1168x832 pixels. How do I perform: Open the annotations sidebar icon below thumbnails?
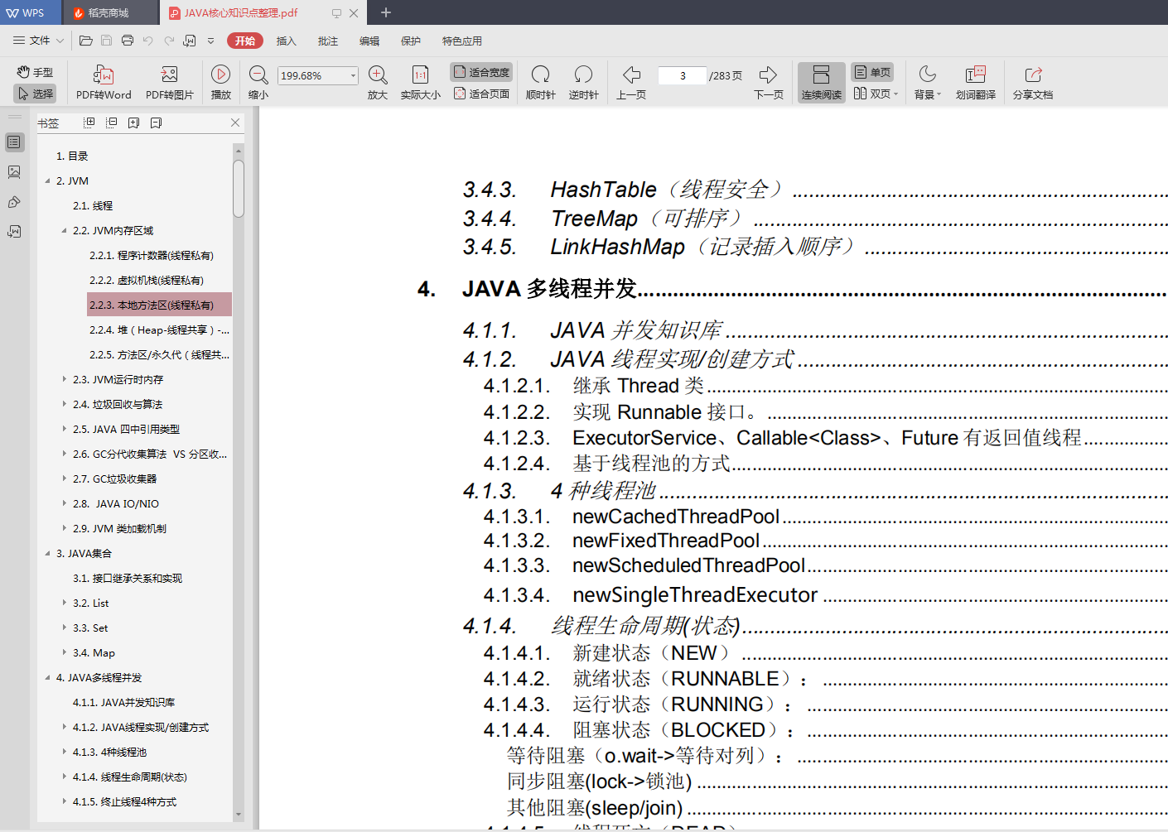point(14,202)
